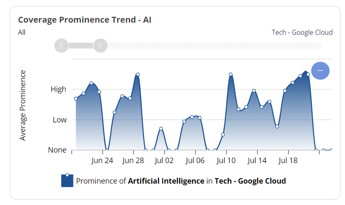The height and width of the screenshot is (205, 345).
Task: Click the blue zoom-out minus button
Action: click(320, 70)
